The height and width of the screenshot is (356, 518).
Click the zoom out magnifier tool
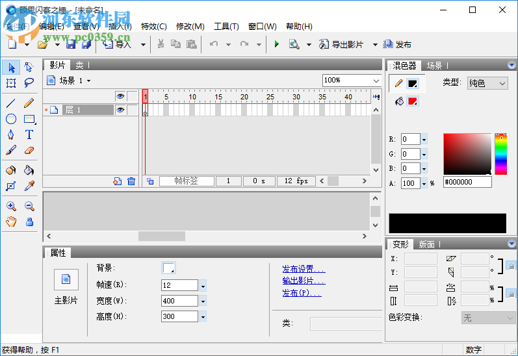coord(29,207)
